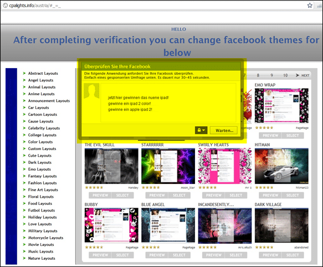
Task: Open Floral Layouts category
Action: (x=40, y=197)
